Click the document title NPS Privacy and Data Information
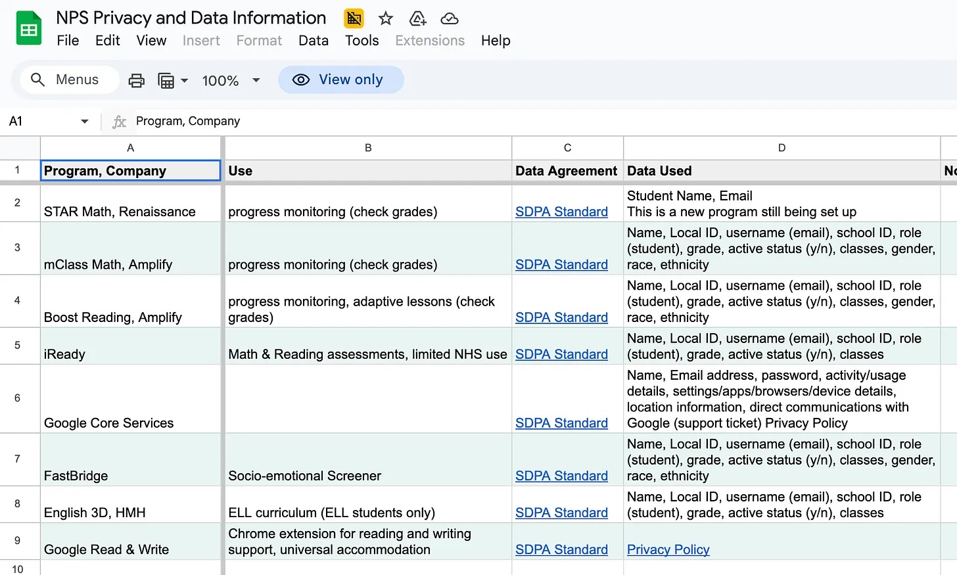The height and width of the screenshot is (575, 957). point(191,18)
